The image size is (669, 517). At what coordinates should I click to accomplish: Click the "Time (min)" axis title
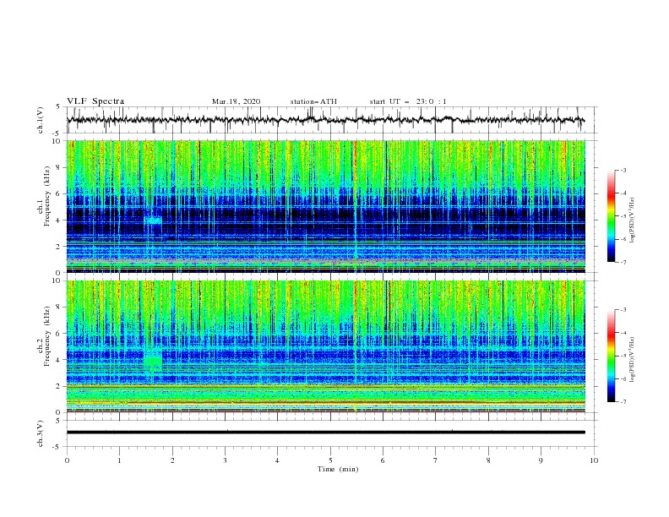click(x=338, y=469)
